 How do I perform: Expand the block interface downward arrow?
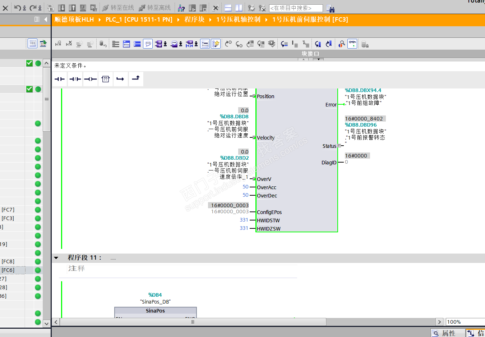[x=318, y=59]
